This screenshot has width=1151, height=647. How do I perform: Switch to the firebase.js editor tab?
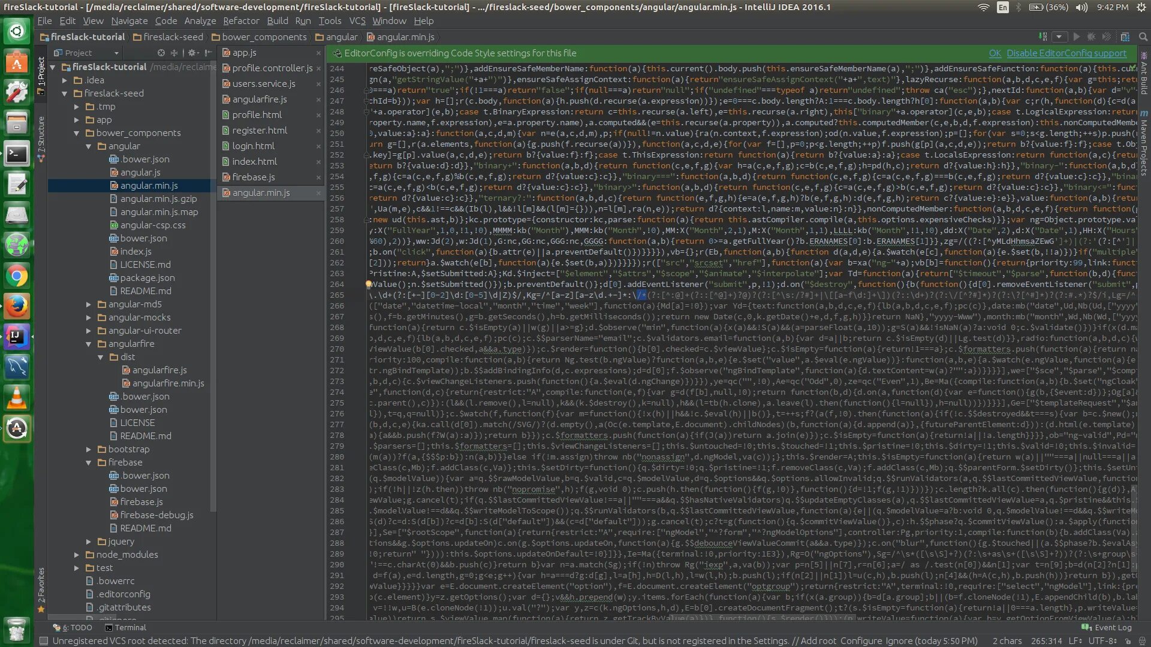click(253, 177)
